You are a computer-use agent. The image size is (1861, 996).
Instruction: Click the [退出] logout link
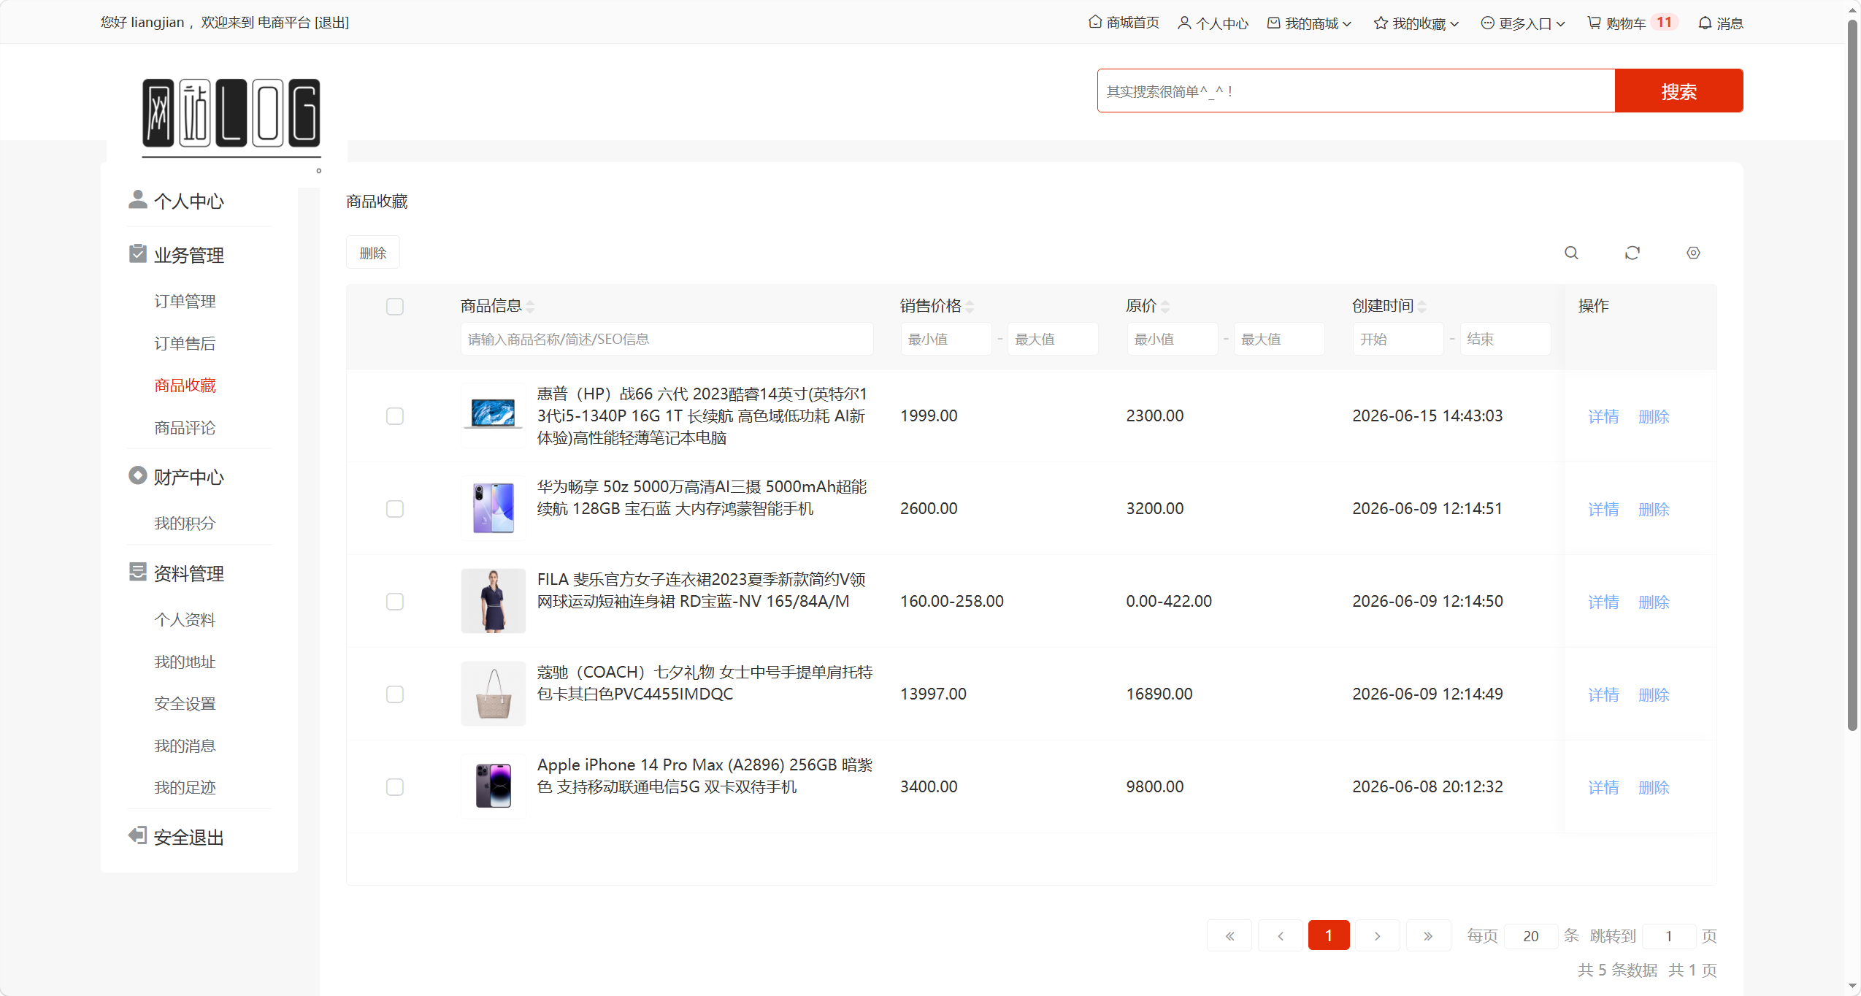tap(331, 23)
